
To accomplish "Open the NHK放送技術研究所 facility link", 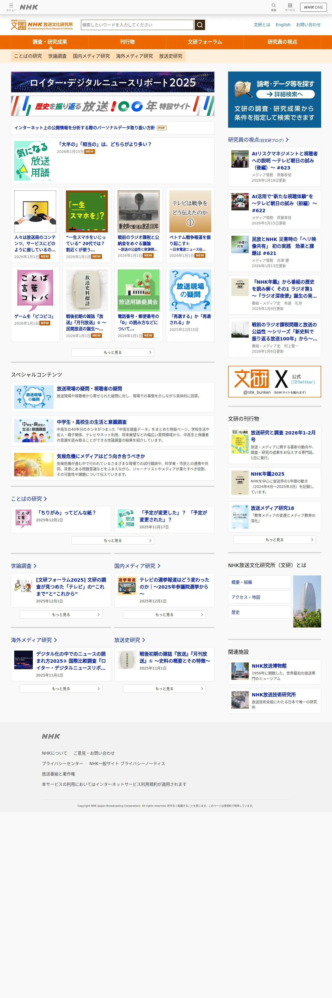I will tap(274, 695).
